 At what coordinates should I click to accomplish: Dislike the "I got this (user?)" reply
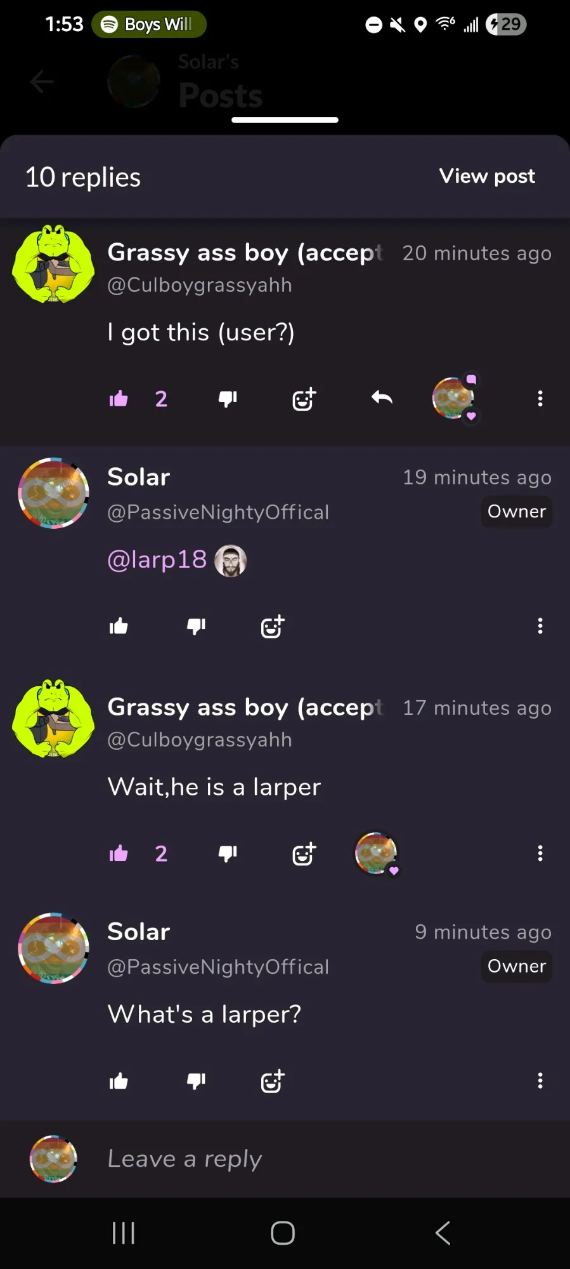[228, 399]
